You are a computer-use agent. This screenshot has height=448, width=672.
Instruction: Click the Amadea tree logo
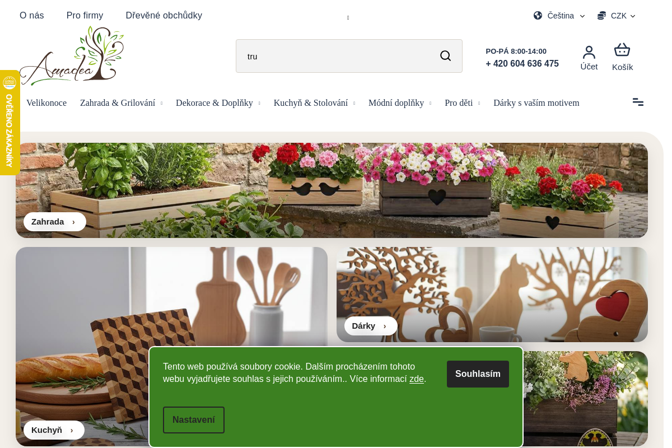[x=72, y=56]
